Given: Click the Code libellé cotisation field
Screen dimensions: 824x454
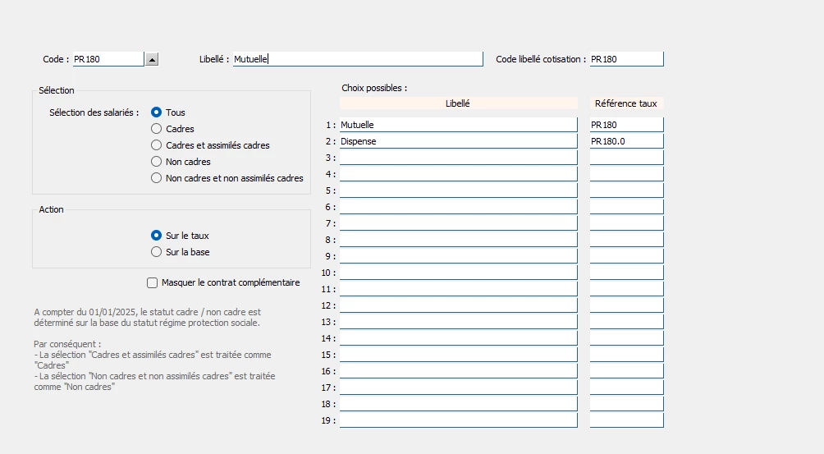Looking at the screenshot, I should point(625,59).
